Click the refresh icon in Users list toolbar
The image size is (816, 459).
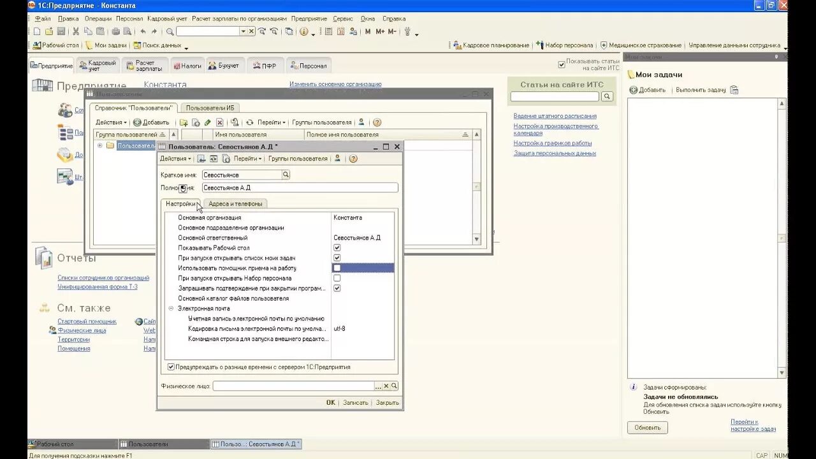click(x=250, y=122)
